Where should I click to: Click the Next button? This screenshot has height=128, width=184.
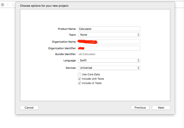[161, 108]
